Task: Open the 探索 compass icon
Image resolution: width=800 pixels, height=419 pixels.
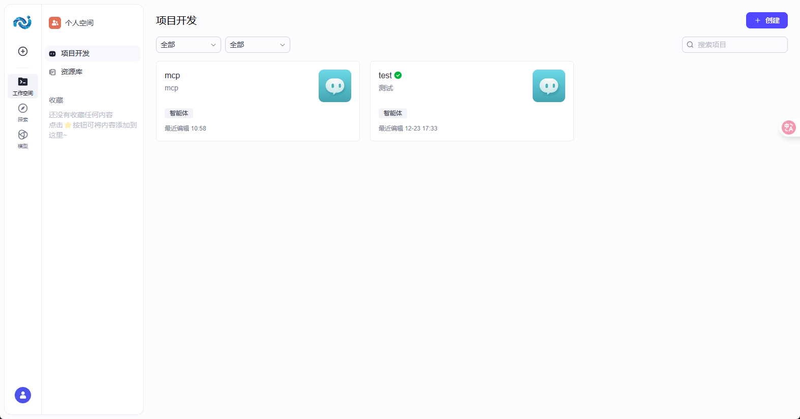Action: (23, 112)
